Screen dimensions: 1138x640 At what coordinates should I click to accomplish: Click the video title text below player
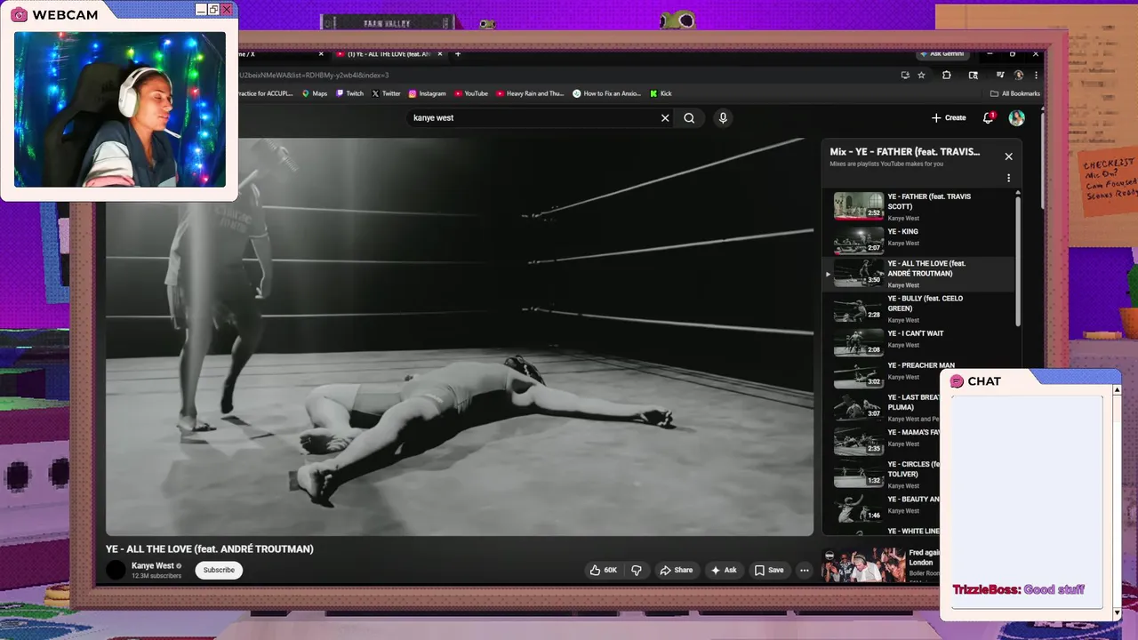[210, 549]
